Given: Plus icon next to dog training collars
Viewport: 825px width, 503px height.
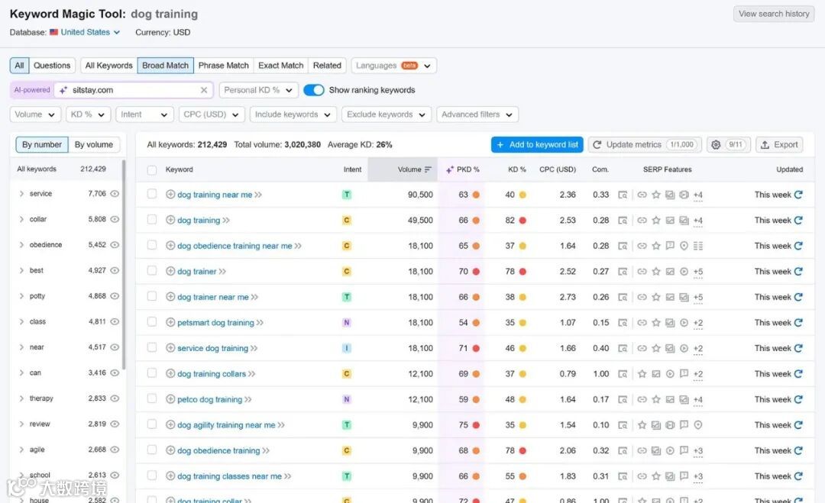Looking at the screenshot, I should tap(170, 374).
